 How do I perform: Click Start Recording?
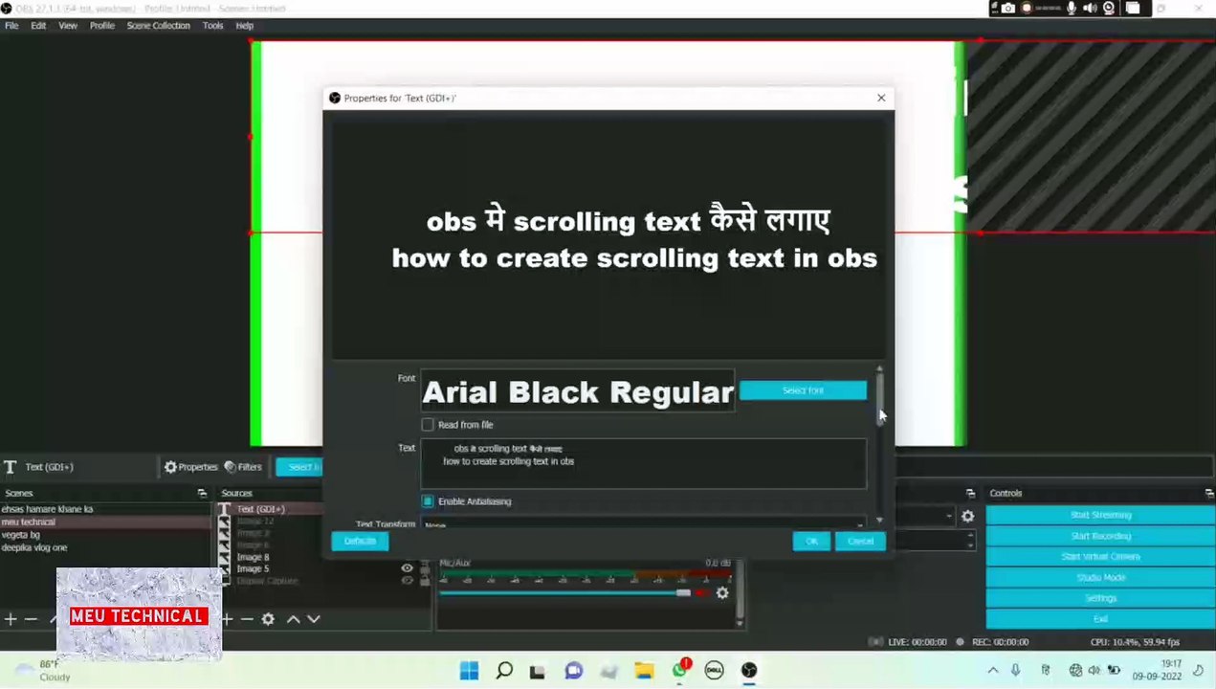(x=1100, y=536)
